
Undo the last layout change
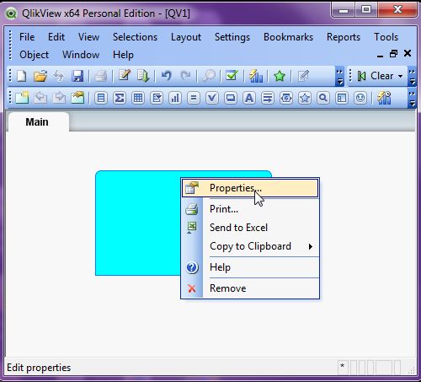167,76
